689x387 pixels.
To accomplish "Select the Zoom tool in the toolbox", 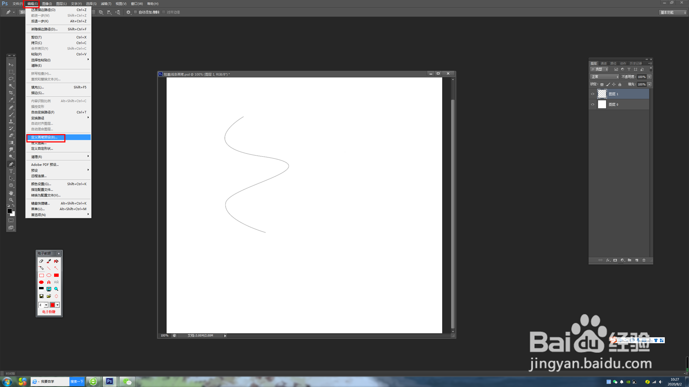I will point(11,200).
